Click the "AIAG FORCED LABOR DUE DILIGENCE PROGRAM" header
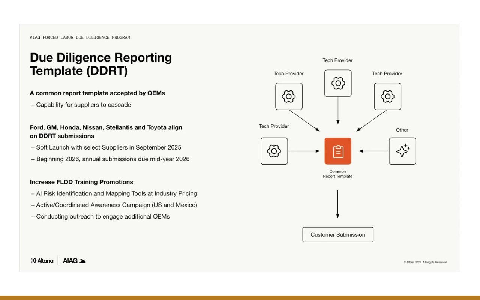The height and width of the screenshot is (300, 480). click(x=80, y=37)
